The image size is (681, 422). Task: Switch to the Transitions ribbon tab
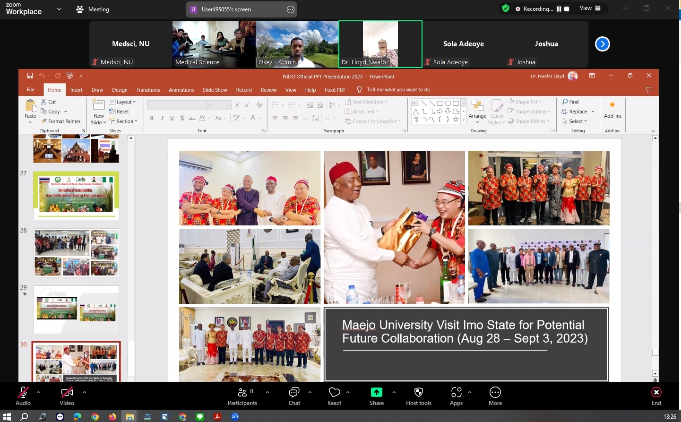[148, 90]
